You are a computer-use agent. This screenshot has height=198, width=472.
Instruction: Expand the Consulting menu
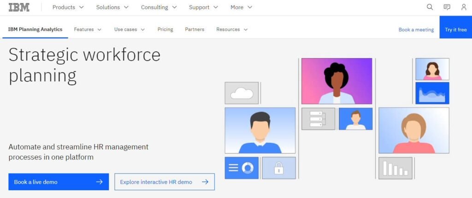pyautogui.click(x=159, y=7)
